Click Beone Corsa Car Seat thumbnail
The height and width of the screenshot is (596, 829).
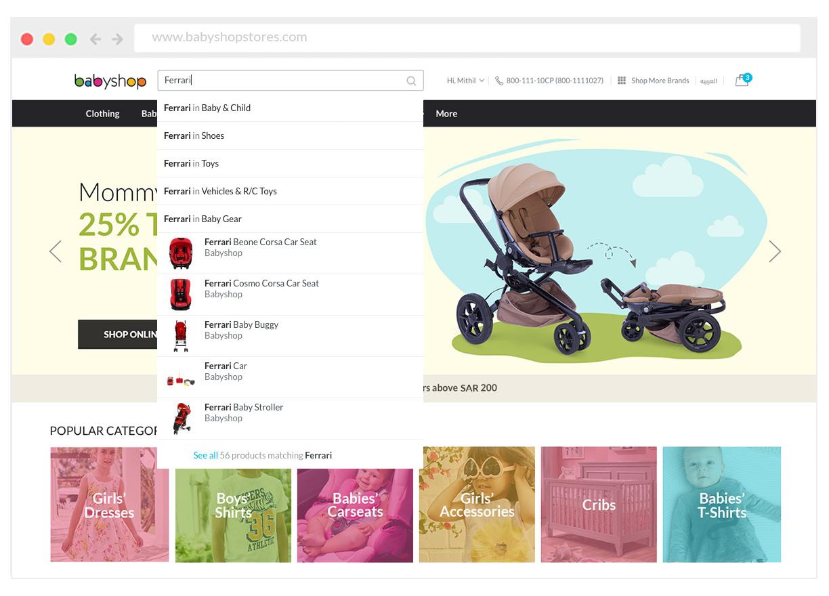[x=181, y=253]
